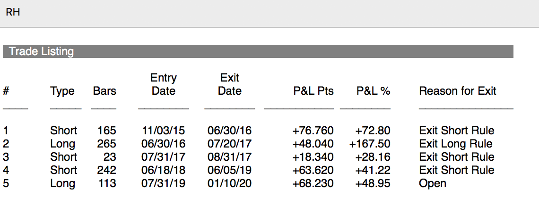Click the Bars column header

(104, 91)
